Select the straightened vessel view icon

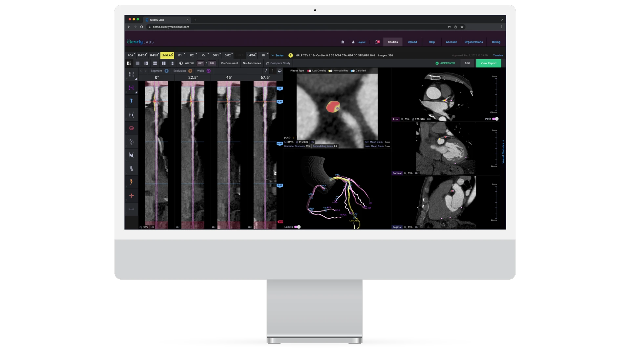[x=273, y=71]
